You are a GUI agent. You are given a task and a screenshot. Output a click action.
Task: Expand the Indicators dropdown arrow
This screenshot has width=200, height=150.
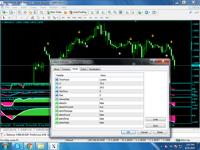[x=142, y=12]
